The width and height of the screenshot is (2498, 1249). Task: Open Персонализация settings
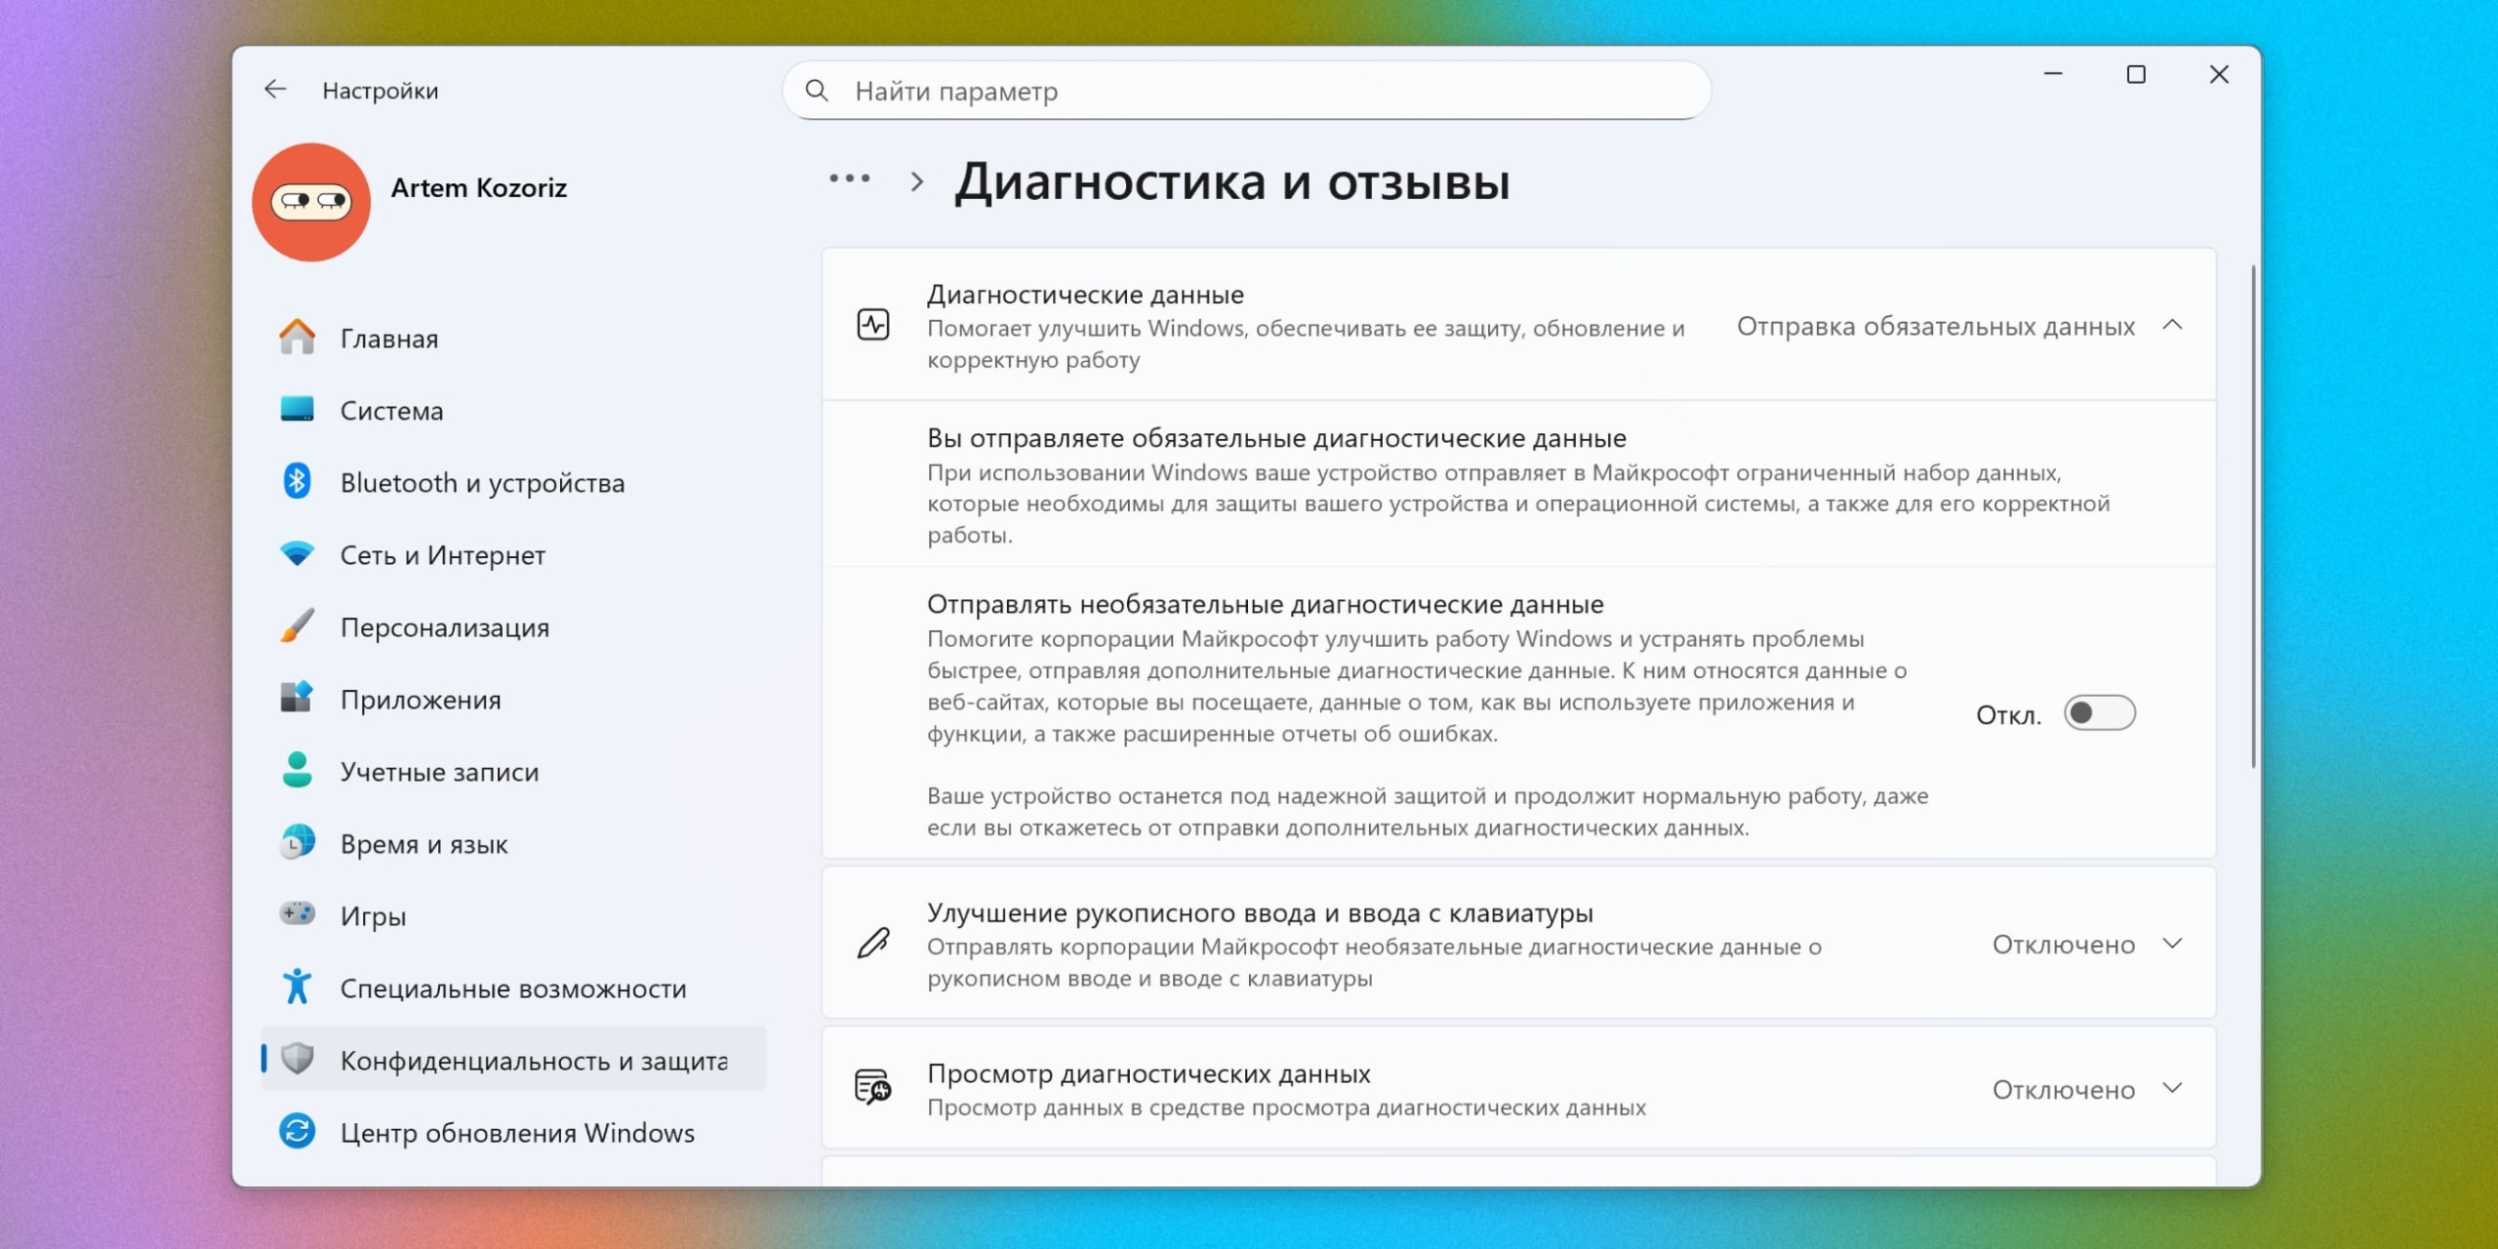(445, 626)
